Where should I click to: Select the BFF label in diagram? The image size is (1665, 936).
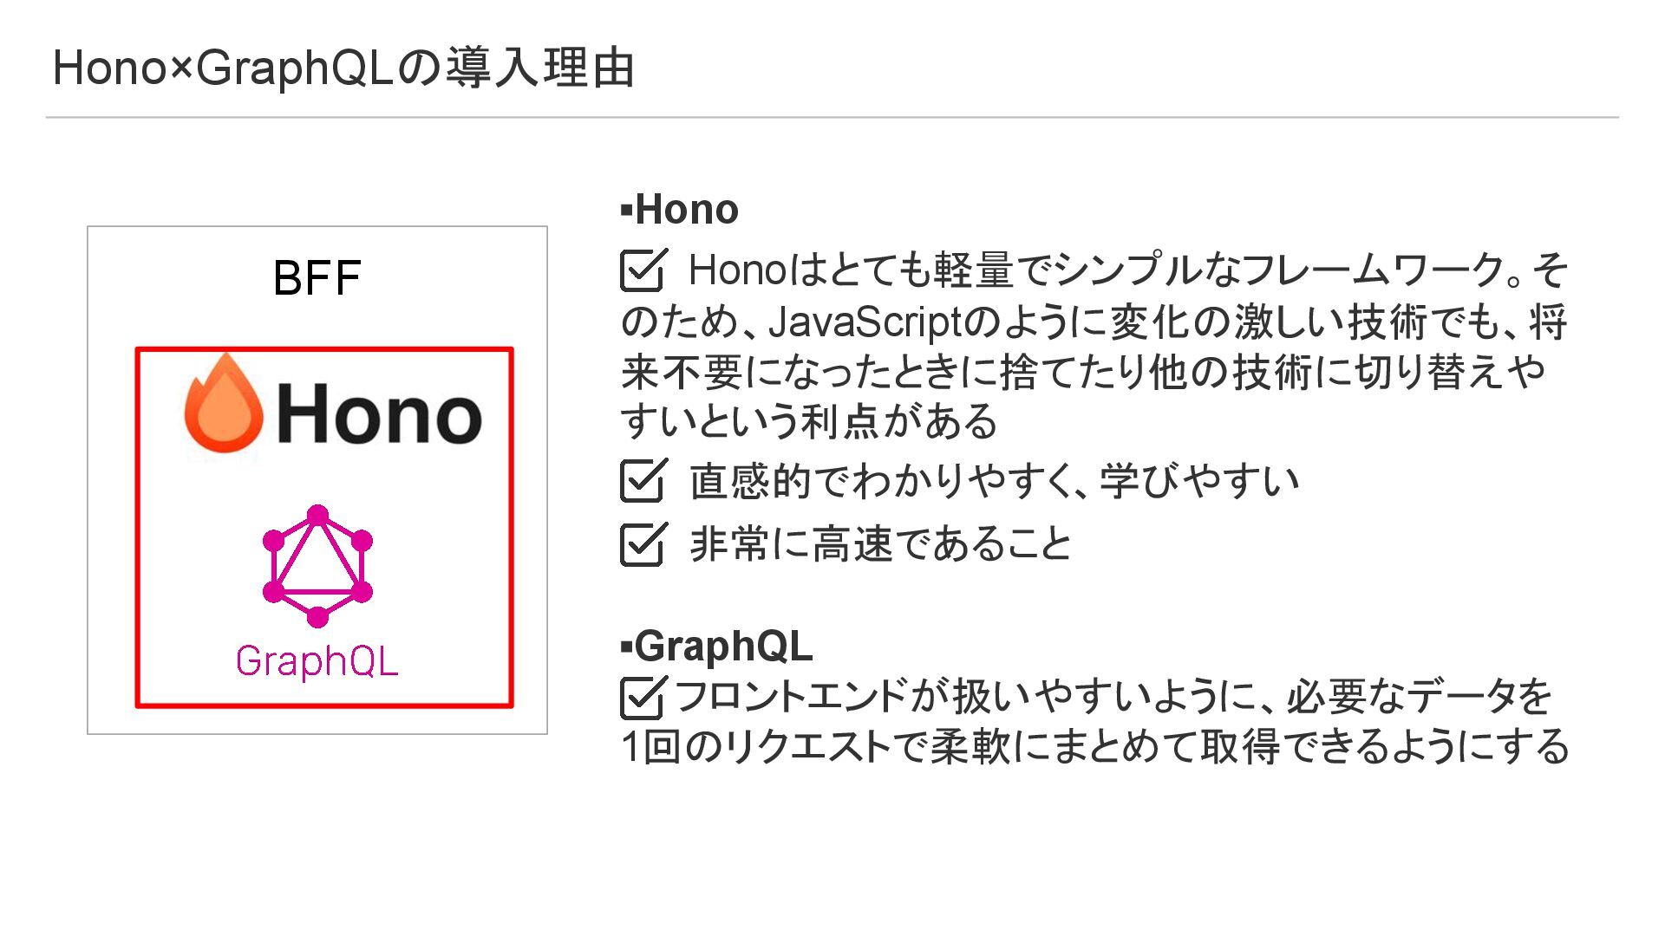click(x=317, y=278)
